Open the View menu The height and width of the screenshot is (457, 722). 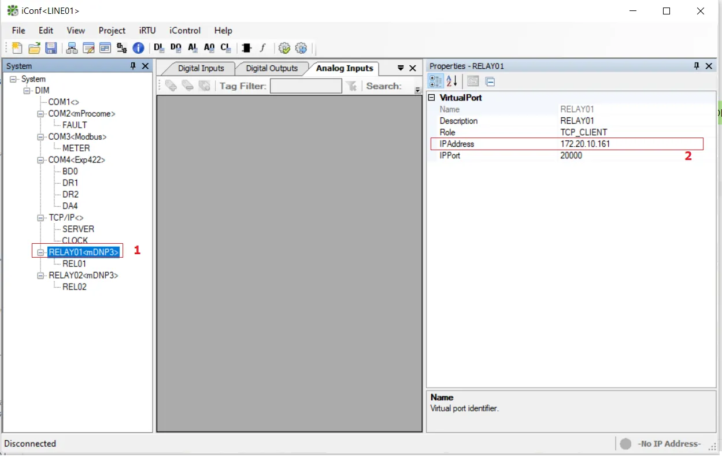(76, 31)
